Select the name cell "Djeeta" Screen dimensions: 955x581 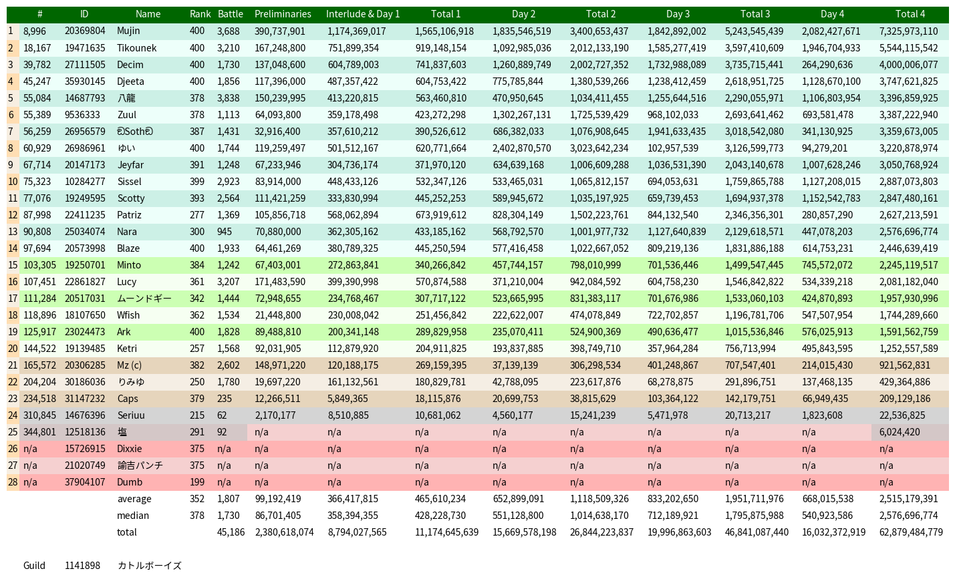point(131,81)
